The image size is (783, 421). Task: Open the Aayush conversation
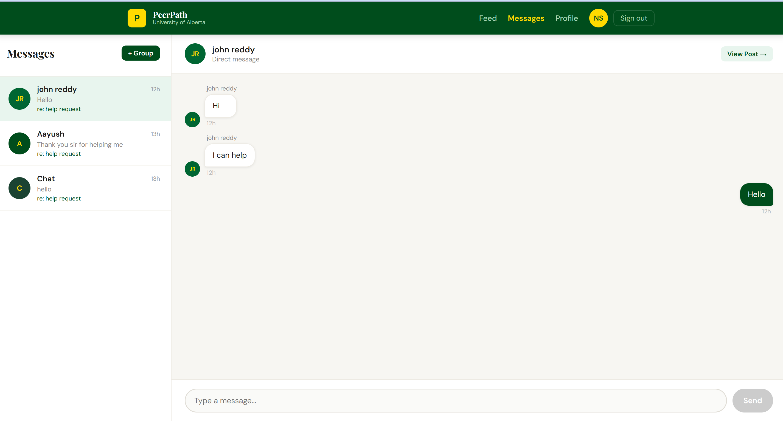pos(91,143)
